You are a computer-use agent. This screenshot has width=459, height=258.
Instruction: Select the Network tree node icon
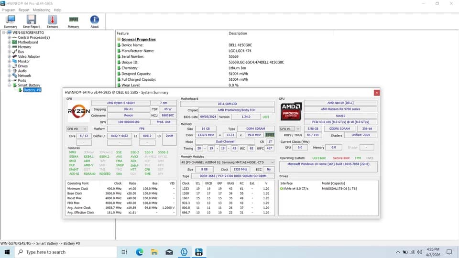(x=14, y=75)
